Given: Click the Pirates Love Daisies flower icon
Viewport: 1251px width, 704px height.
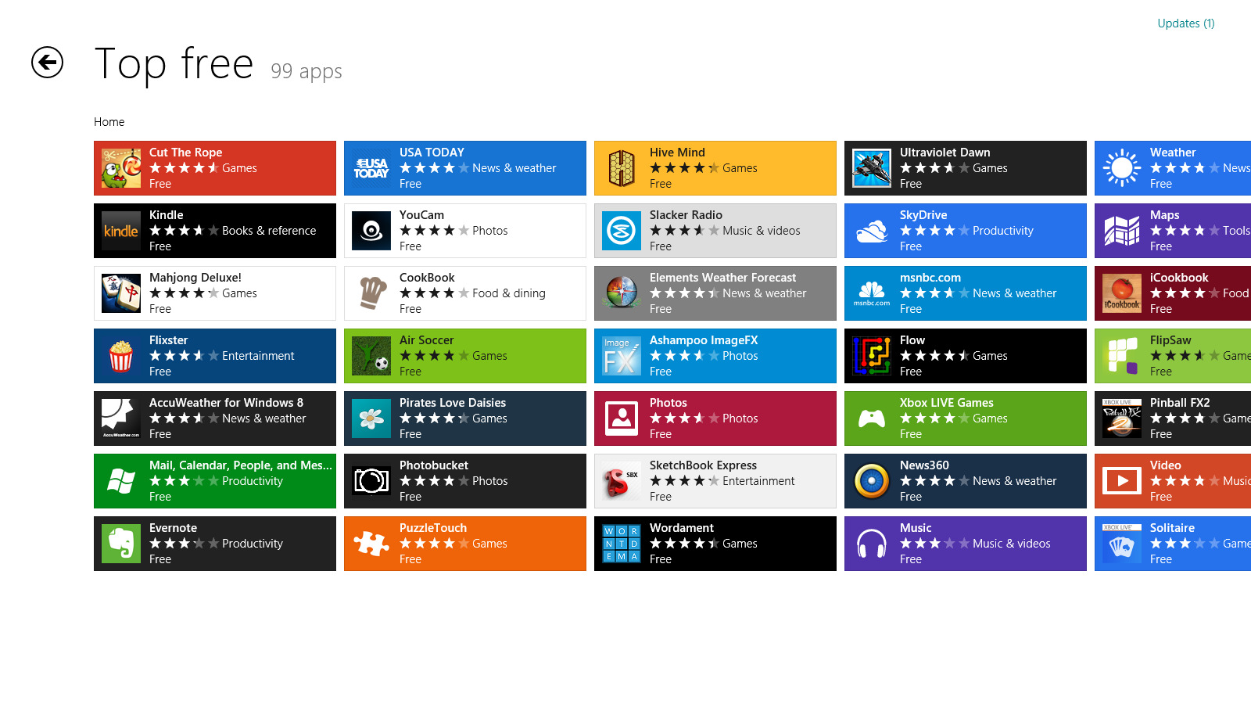Looking at the screenshot, I should tap(371, 418).
